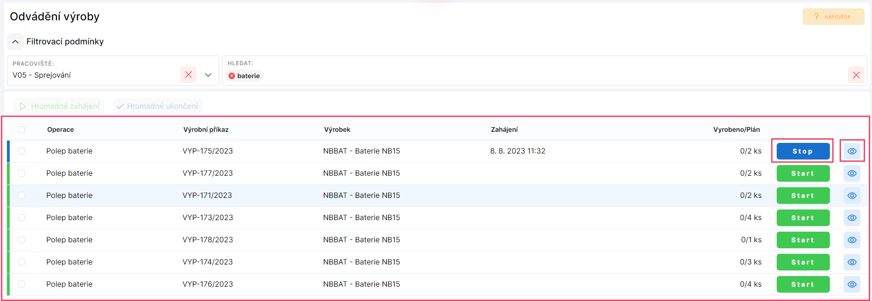872x301 pixels.
Task: Click the Zahájení column header
Action: point(504,129)
